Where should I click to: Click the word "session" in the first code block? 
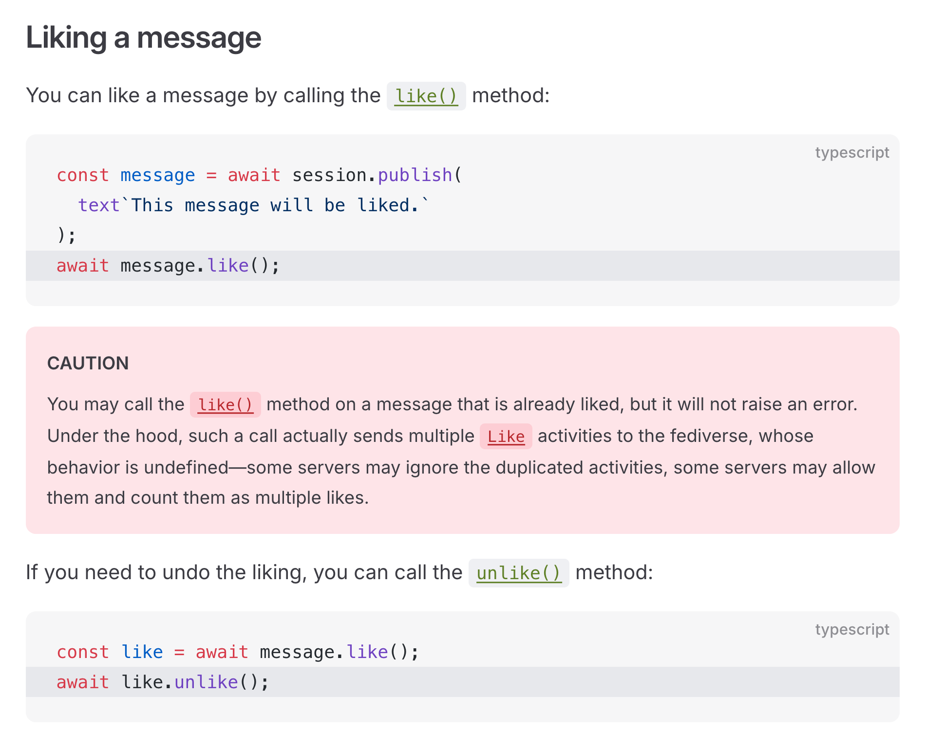pos(329,175)
